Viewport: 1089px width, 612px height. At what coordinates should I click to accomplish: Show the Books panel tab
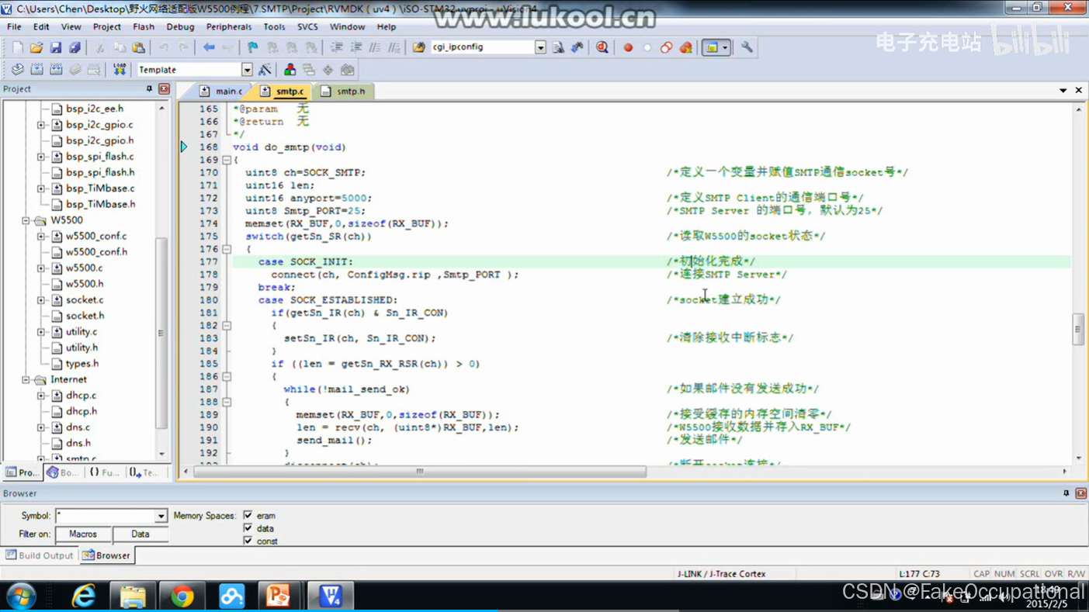coord(62,472)
